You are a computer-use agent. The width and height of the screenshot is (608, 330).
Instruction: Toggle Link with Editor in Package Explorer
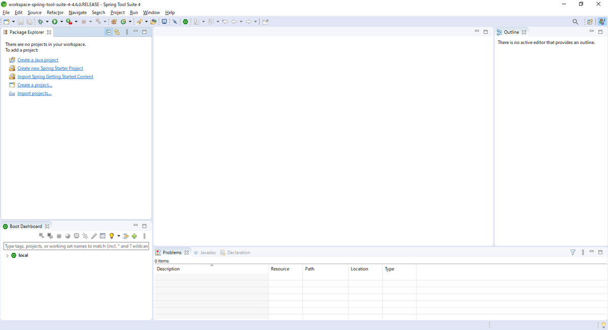(x=117, y=31)
